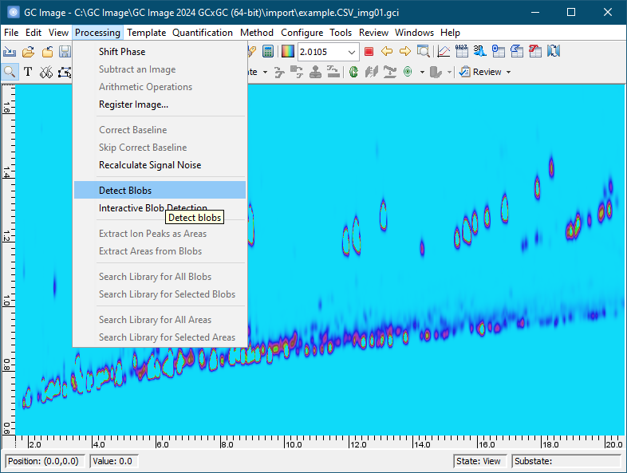Click the left arrow back icon
Viewport: 627px width, 473px height.
click(387, 52)
